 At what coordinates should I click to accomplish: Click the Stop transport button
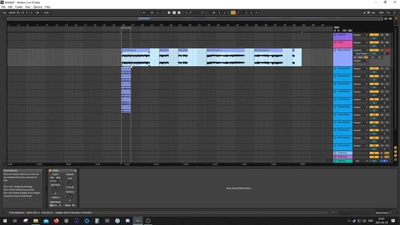tap(174, 12)
